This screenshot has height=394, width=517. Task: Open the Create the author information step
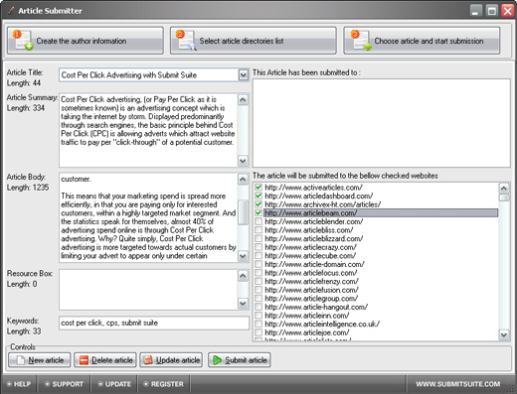coord(86,41)
